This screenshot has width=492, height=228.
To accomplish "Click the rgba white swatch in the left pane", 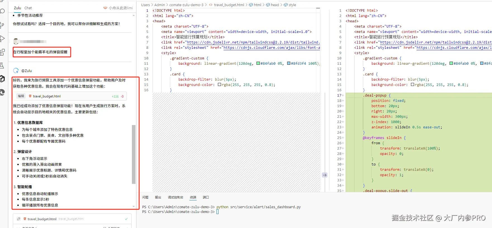I will tap(219, 85).
